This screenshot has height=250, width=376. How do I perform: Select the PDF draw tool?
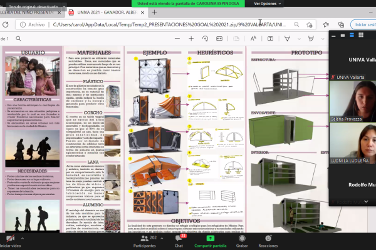(x=287, y=39)
